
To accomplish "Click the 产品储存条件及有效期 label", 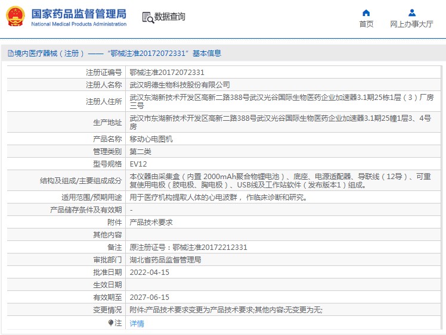I will click(86, 210).
